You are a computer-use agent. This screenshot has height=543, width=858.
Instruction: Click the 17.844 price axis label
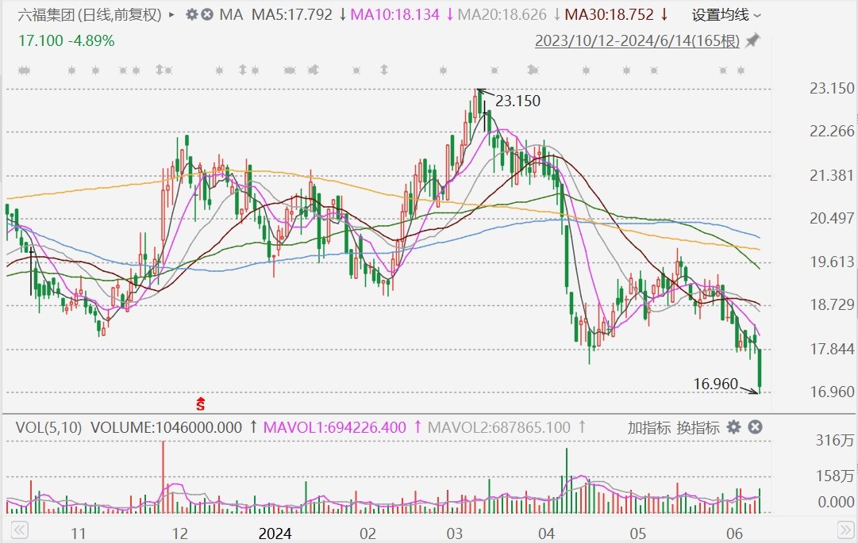tap(832, 349)
